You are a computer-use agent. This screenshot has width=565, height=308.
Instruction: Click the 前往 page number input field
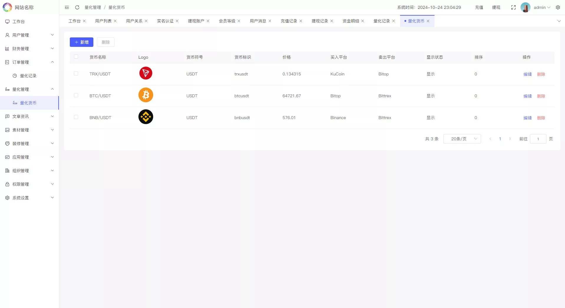coord(538,139)
